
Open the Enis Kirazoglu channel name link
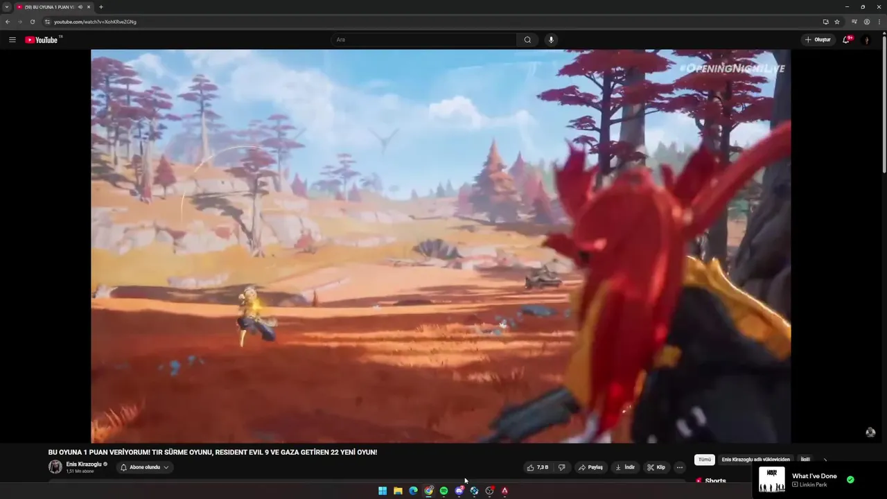tap(84, 464)
